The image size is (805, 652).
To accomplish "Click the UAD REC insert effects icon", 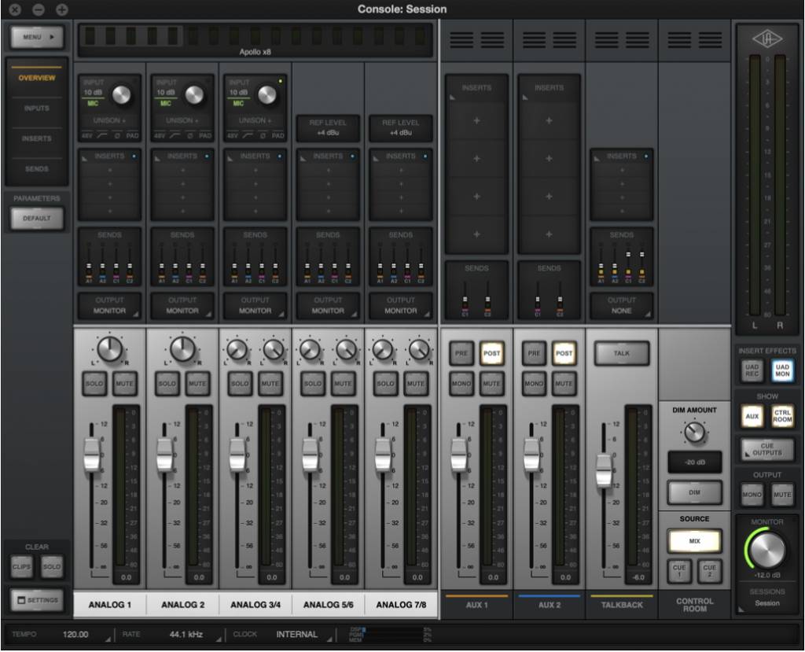I will point(753,370).
